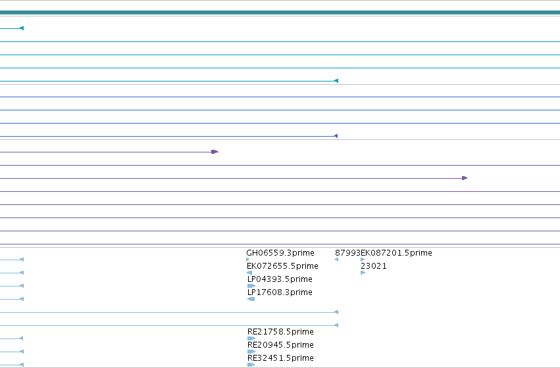Click the arrow glyph beneath EK087201.5prime

click(363, 260)
